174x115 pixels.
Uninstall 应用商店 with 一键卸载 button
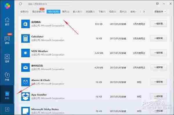point(159,24)
